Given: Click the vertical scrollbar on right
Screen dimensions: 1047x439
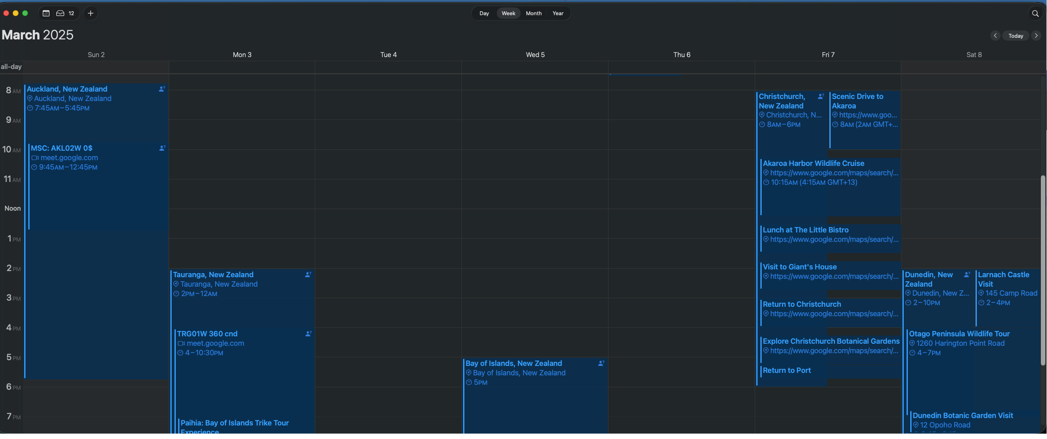Looking at the screenshot, I should pos(1042,270).
